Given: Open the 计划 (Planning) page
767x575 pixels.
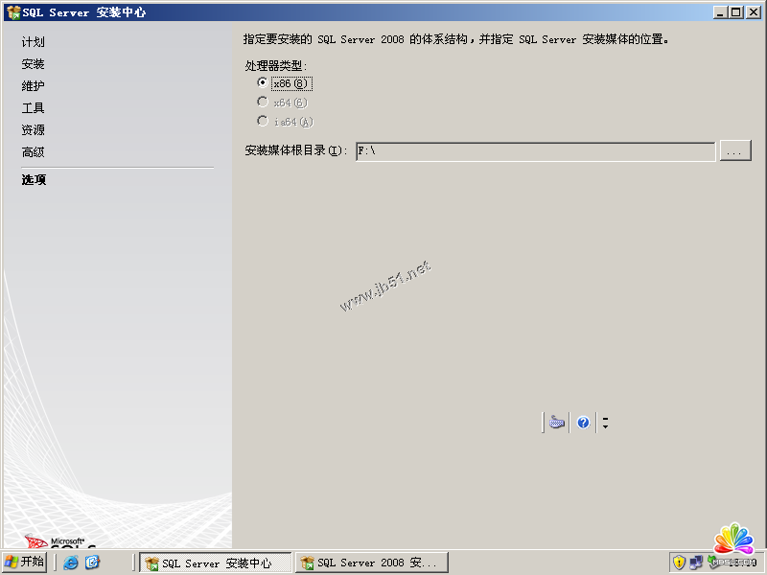Looking at the screenshot, I should [x=33, y=42].
